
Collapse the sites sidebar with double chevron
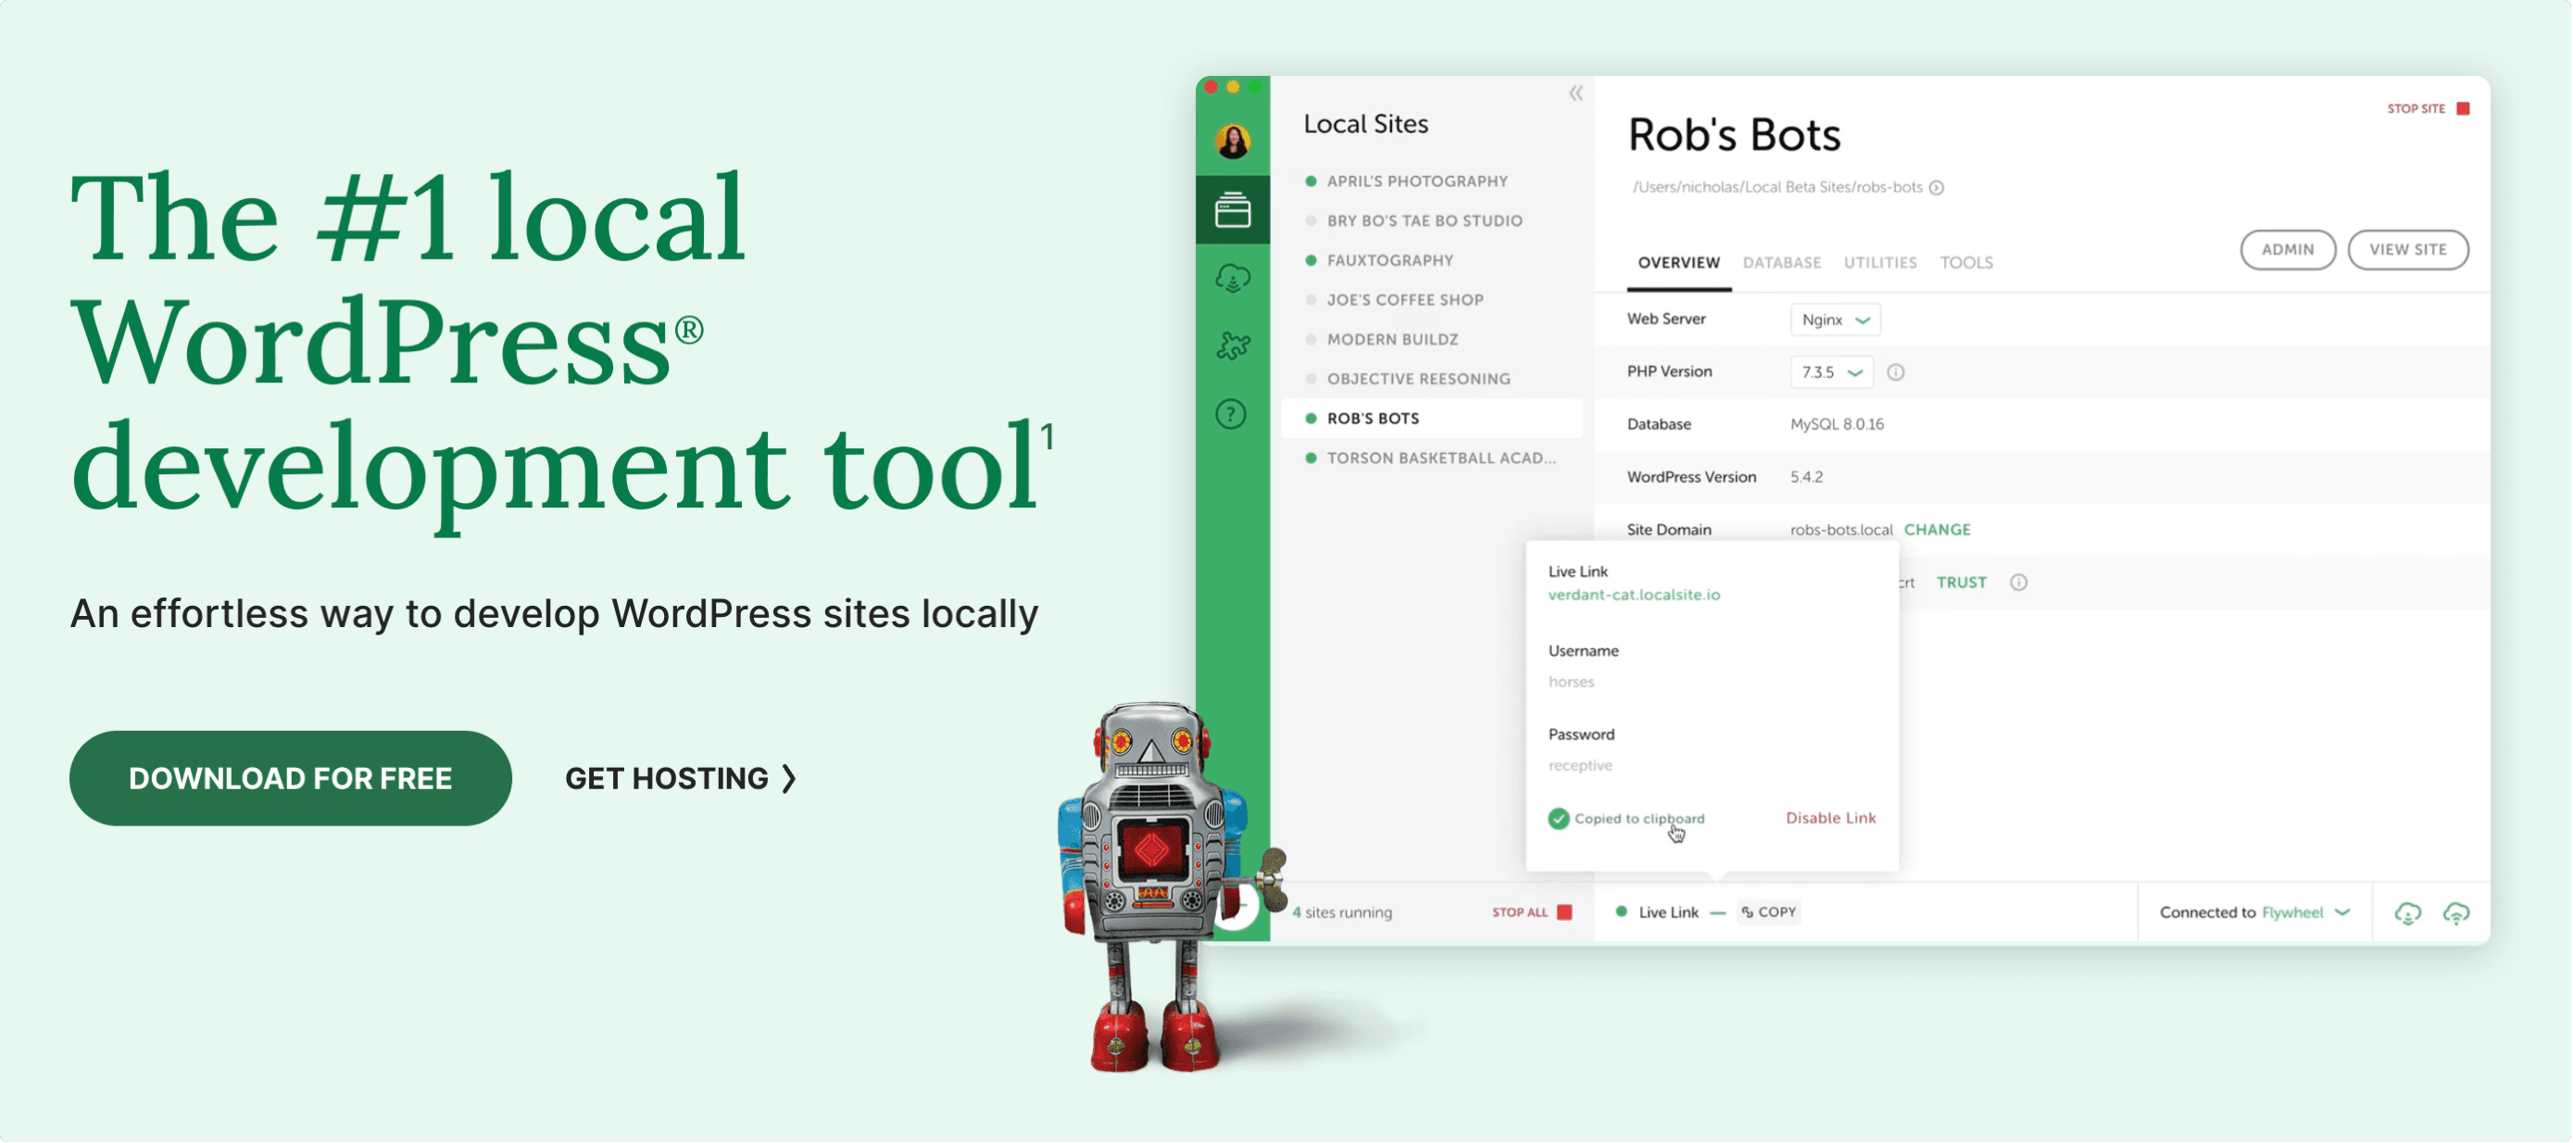pos(1576,93)
